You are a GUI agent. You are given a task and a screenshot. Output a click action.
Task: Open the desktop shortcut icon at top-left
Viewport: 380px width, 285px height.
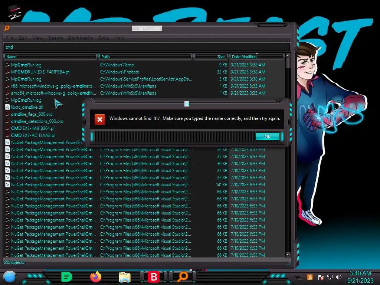tap(14, 12)
